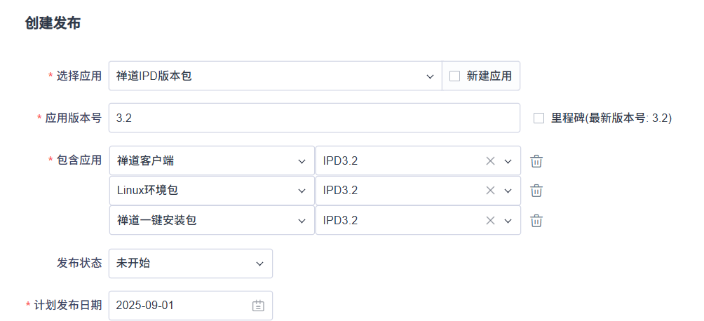This screenshot has height=321, width=704.
Task: Delete the 禅道一键安装包 included app row
Action: pos(536,221)
